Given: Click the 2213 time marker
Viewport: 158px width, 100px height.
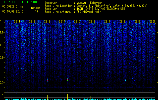Looking at the screenshot, I should pyautogui.click(x=47, y=21).
